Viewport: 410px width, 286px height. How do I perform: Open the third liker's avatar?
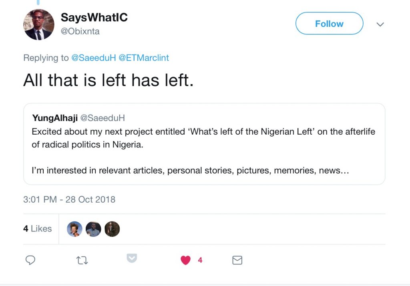(112, 229)
